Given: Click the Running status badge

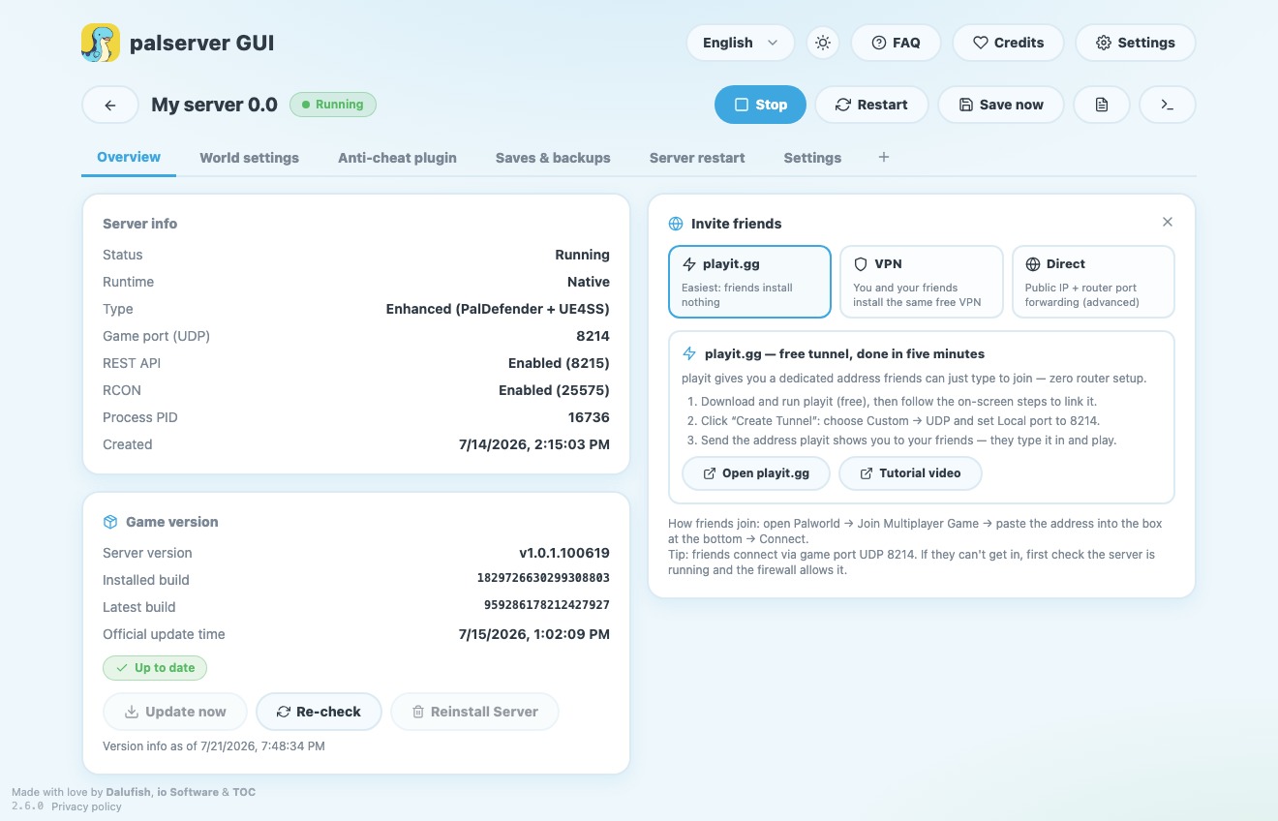Looking at the screenshot, I should coord(333,105).
